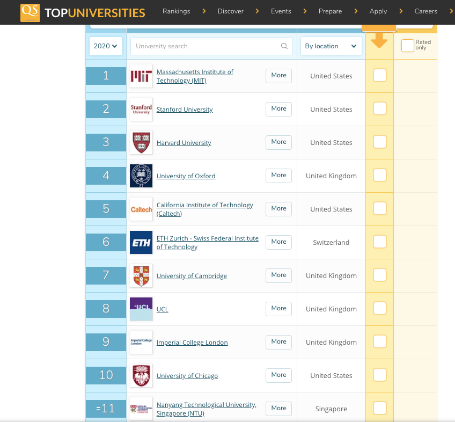
Task: Show More for Imperial College London
Action: (278, 341)
